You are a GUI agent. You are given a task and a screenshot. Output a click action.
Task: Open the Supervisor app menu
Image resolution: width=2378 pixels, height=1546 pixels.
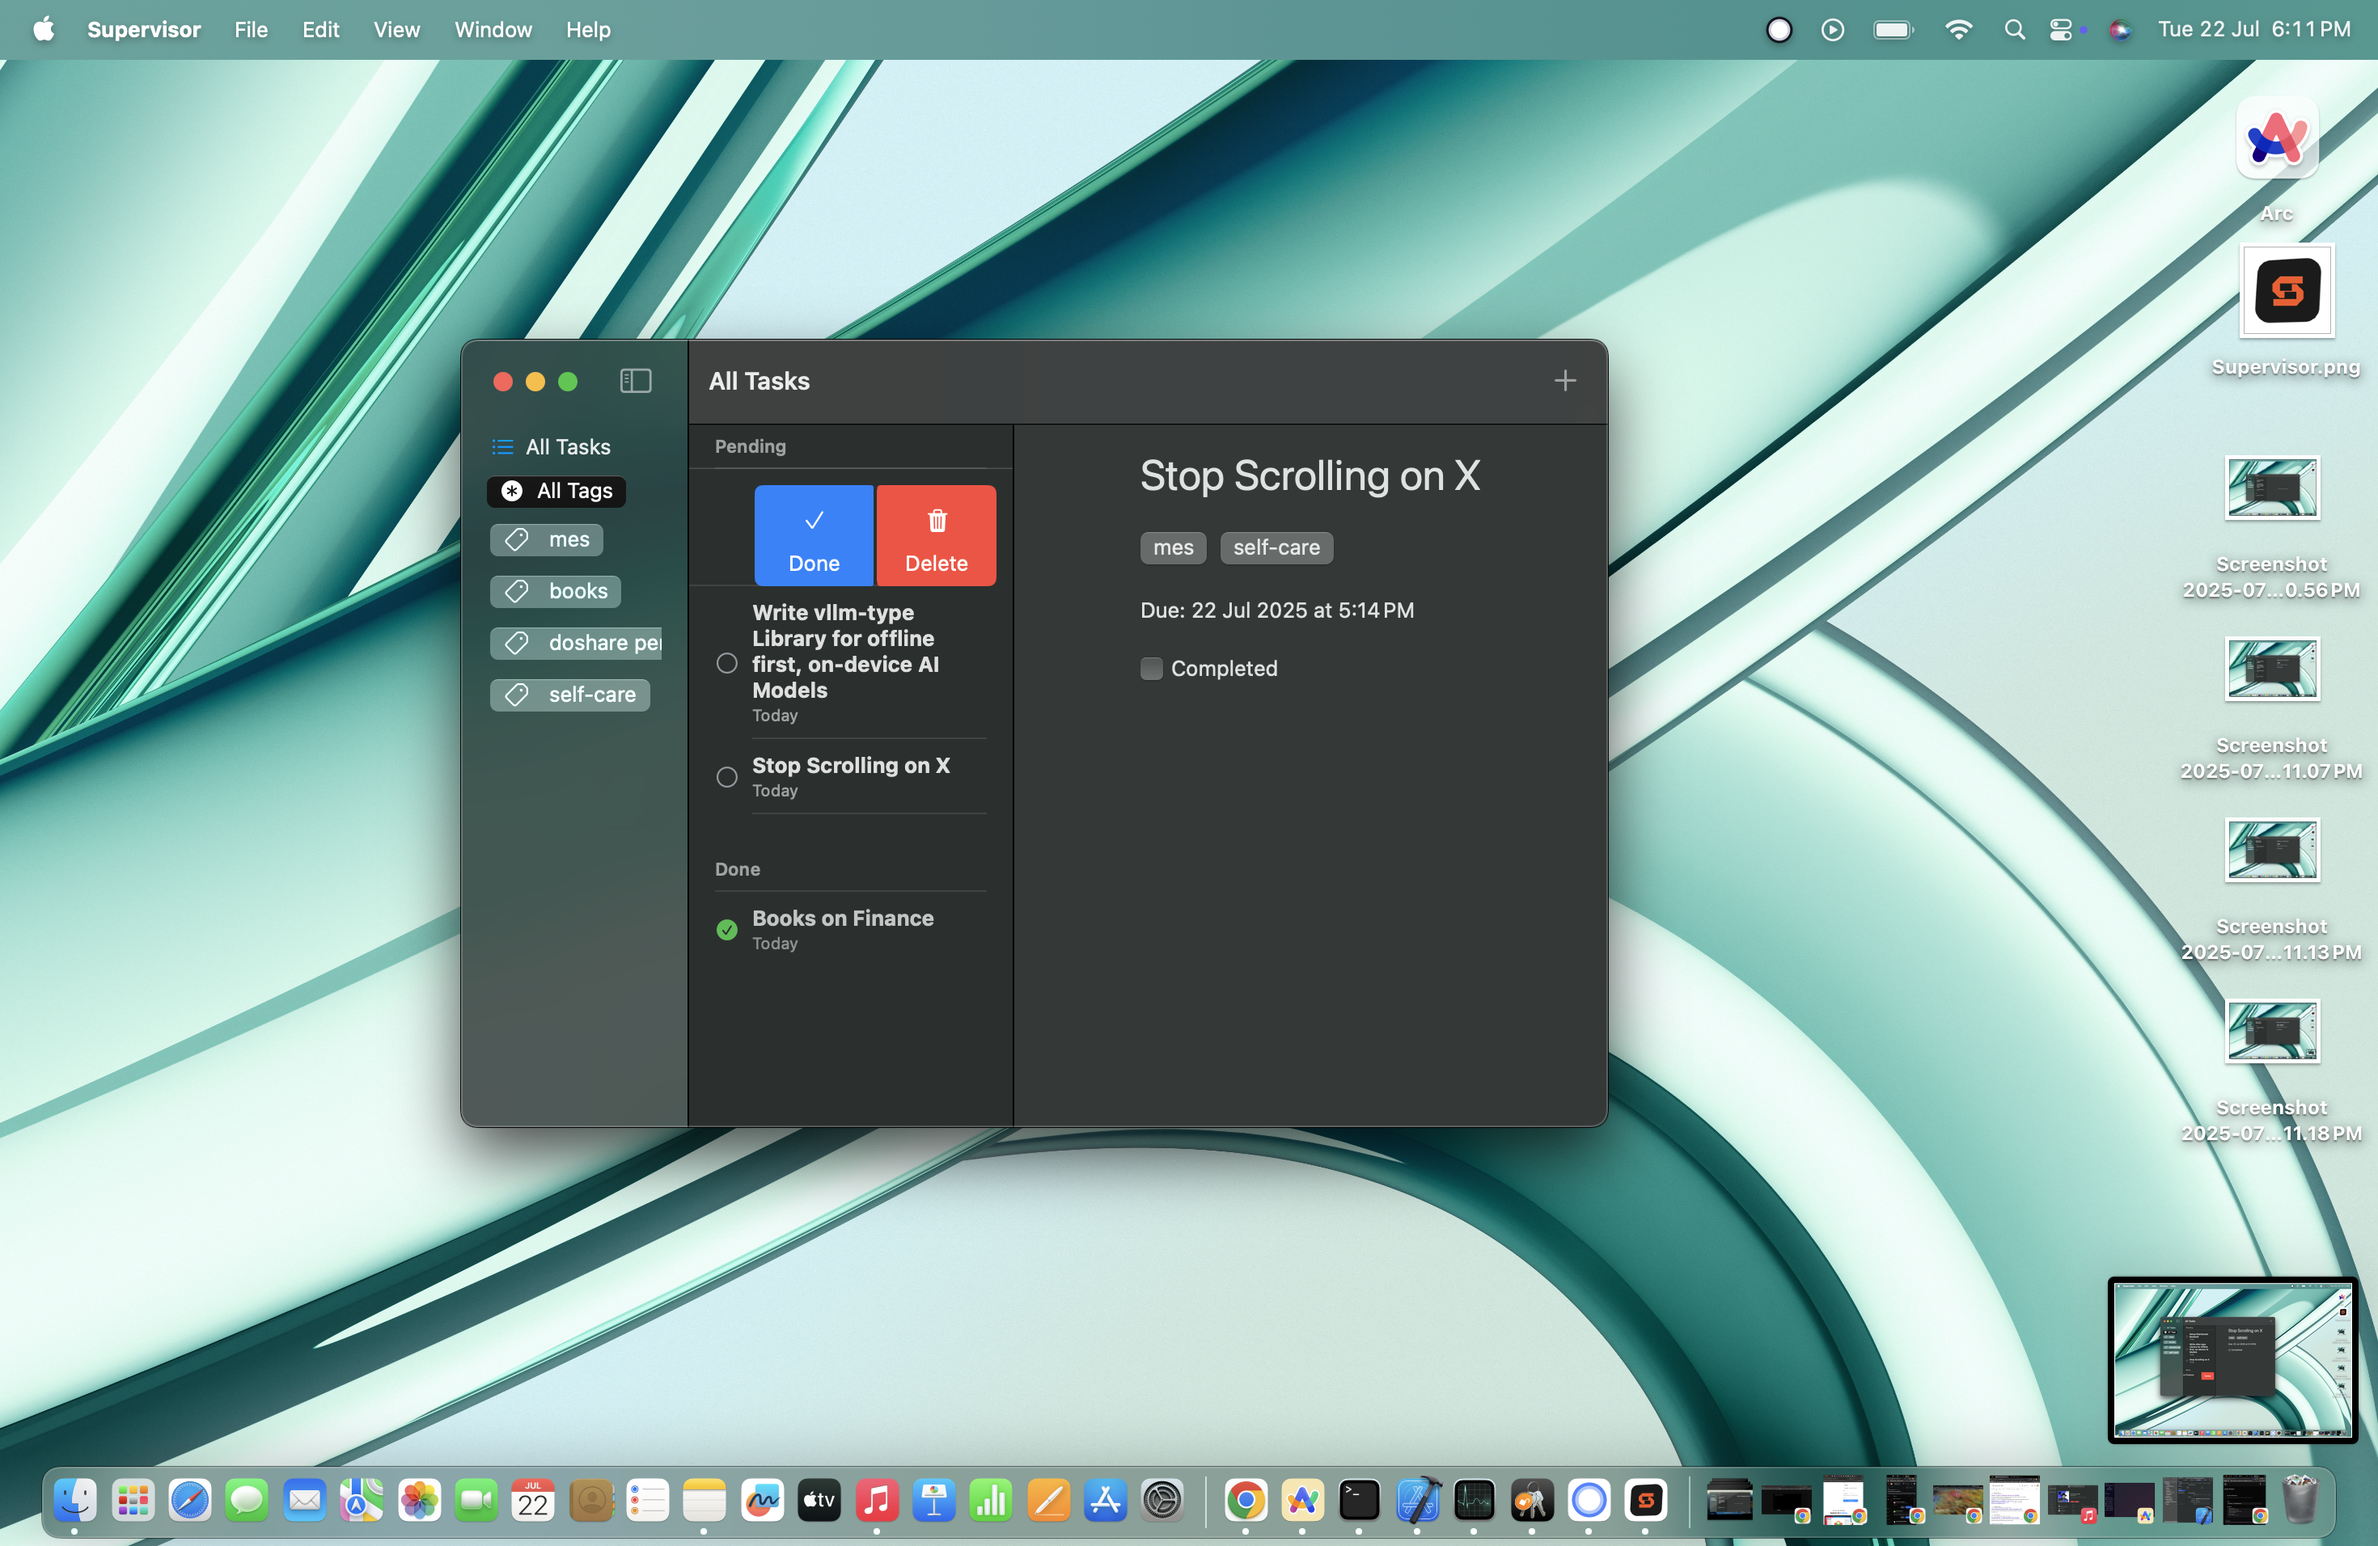pos(144,29)
